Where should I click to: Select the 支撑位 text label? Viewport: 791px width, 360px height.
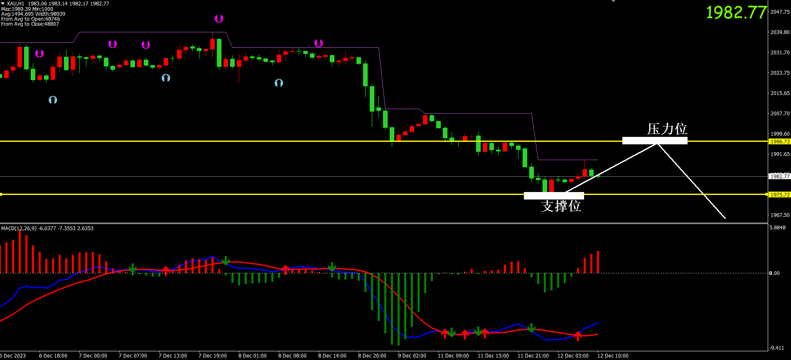point(560,206)
